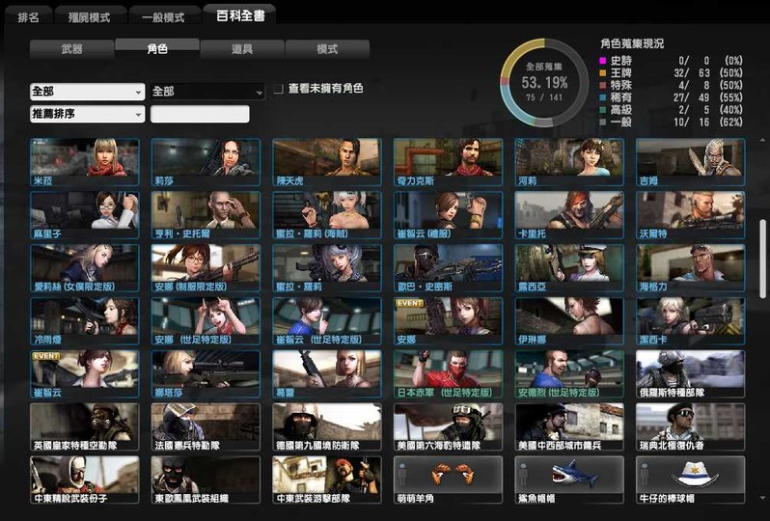770x521 pixels.
Task: Click the 稀有 legend color swatch
Action: (x=603, y=97)
